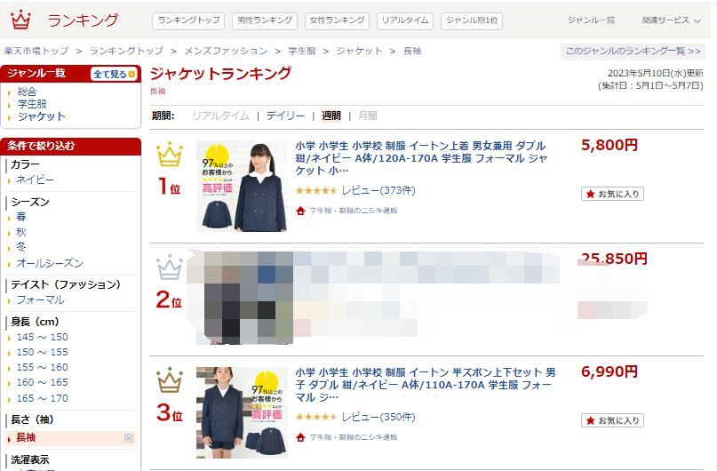This screenshot has width=717, height=471.
Task: Click the red crown ranking logo
Action: [x=20, y=20]
